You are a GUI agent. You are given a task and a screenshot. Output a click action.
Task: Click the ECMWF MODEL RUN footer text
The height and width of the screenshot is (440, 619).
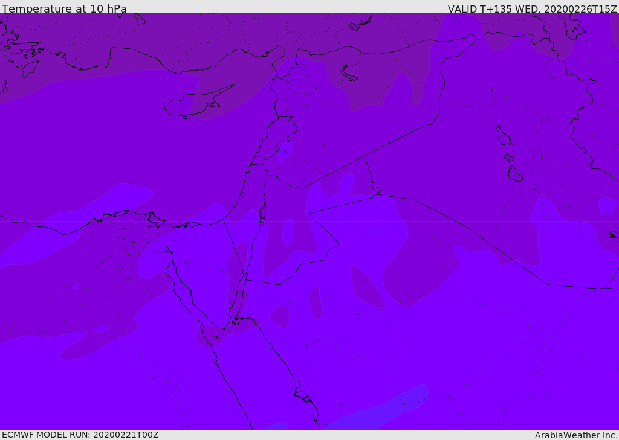coord(80,435)
